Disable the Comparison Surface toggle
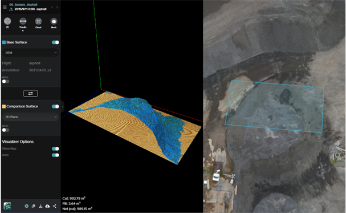Screen dimensions: 346x213 point(55,106)
